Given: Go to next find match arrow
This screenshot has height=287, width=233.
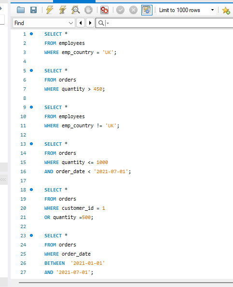Looking at the screenshot, I should click(x=90, y=23).
